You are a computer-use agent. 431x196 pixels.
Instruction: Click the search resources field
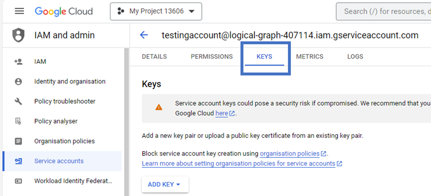tap(382, 11)
